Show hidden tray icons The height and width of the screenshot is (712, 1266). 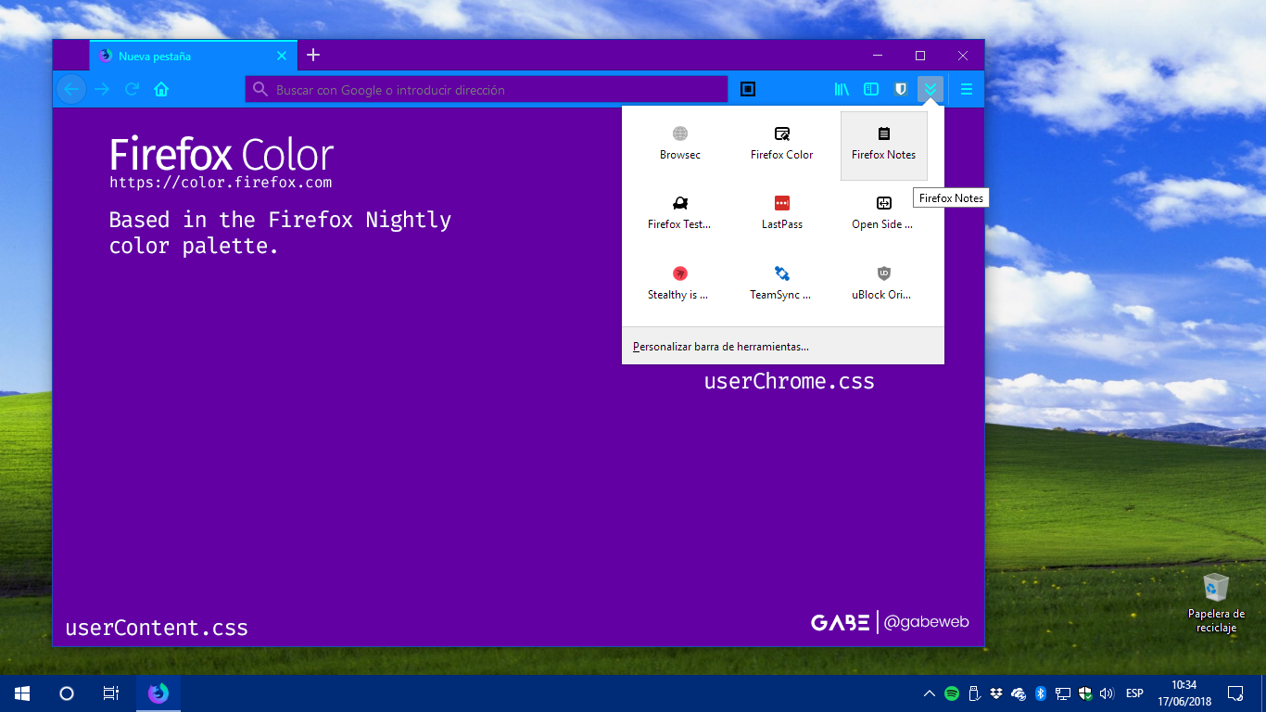coord(930,693)
